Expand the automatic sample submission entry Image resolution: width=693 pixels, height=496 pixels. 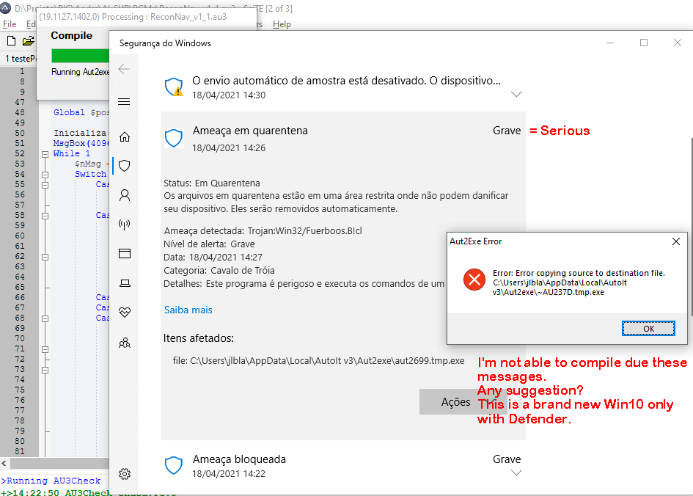(x=516, y=94)
